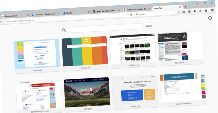The width and height of the screenshot is (218, 113).
Task: Click the smiley face toolbar icon
Action: 206,11
